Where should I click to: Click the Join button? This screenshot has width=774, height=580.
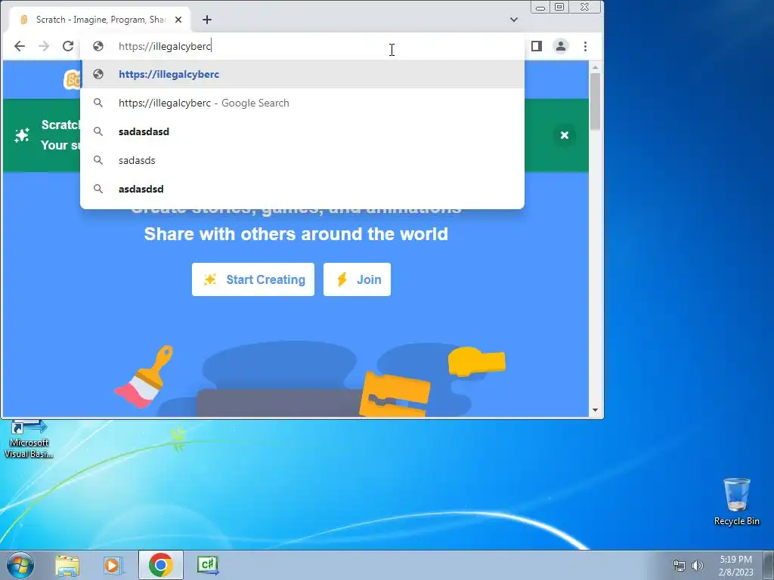click(357, 279)
